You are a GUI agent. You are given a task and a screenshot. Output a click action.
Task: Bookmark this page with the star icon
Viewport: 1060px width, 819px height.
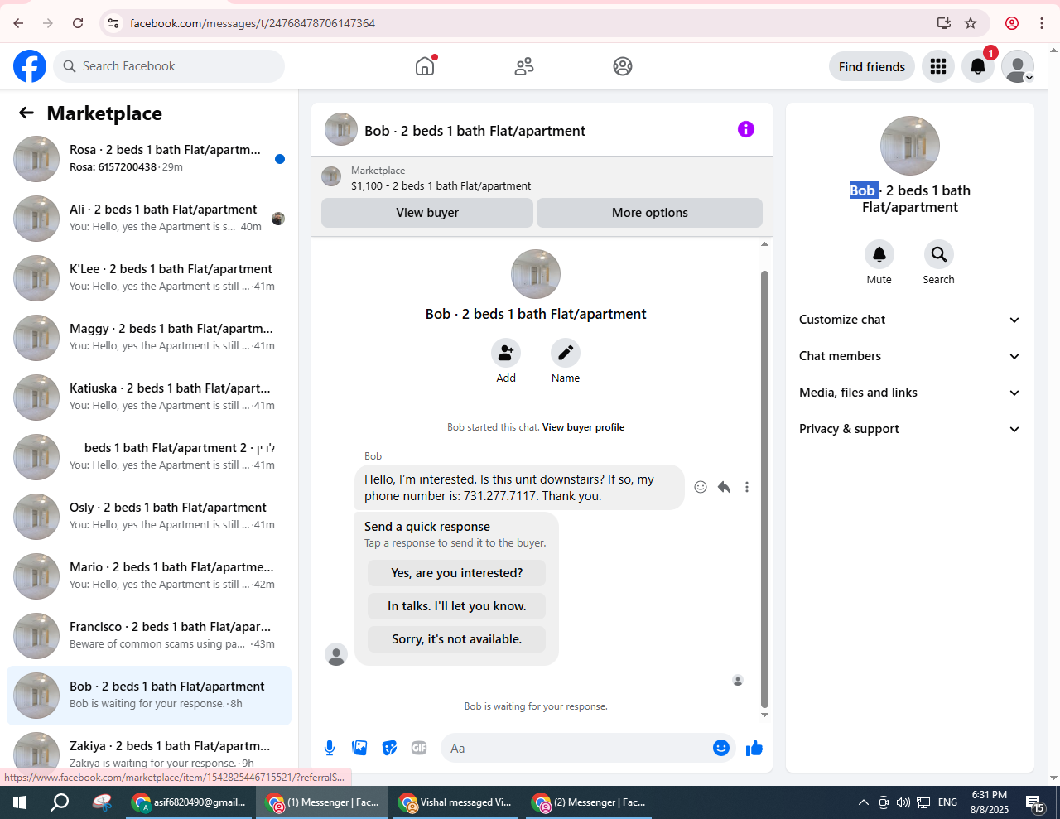(971, 23)
